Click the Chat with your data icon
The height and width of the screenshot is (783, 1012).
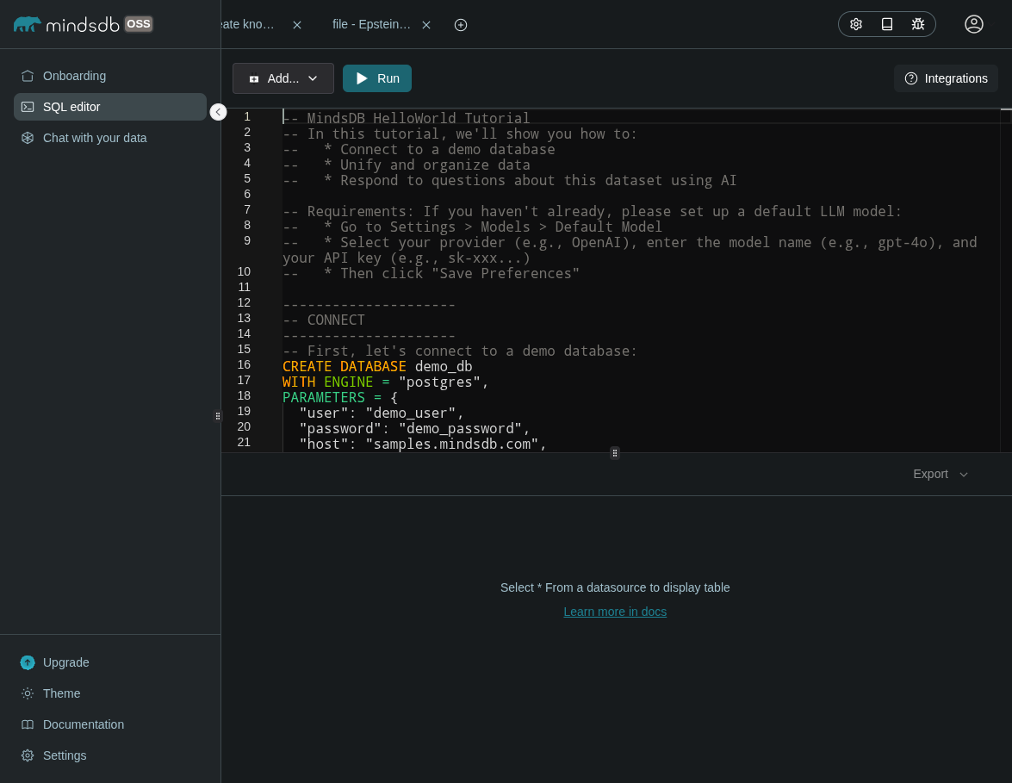coord(27,138)
